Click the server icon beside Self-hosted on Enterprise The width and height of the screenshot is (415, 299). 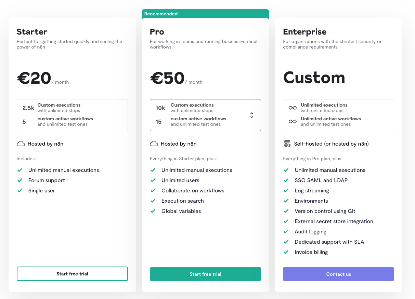click(x=287, y=144)
